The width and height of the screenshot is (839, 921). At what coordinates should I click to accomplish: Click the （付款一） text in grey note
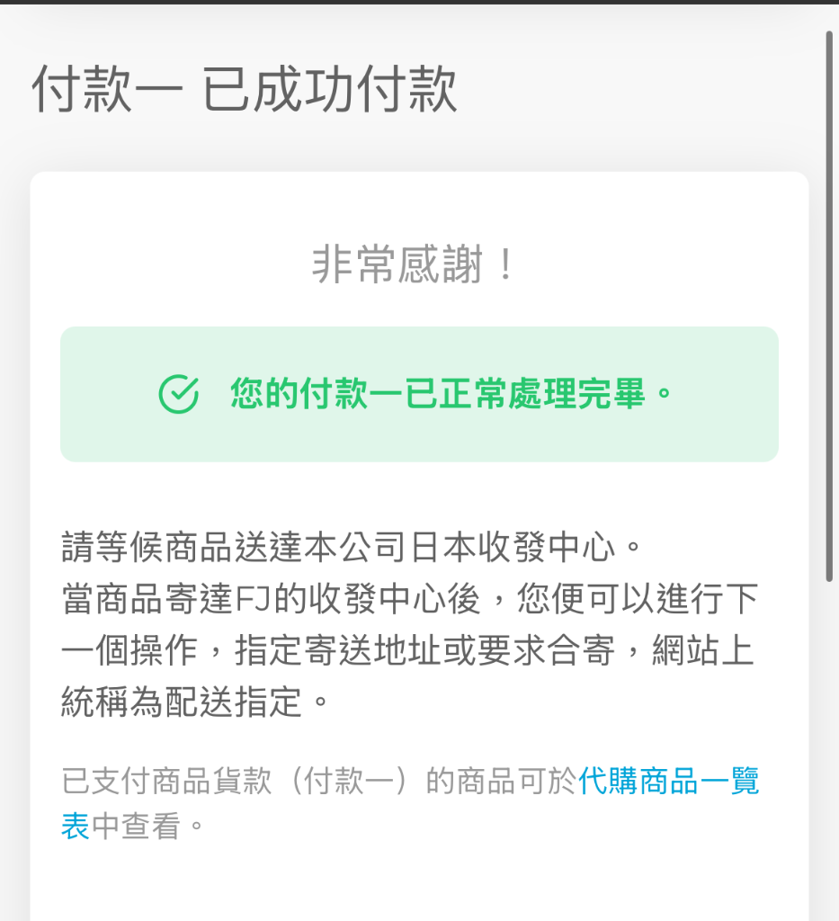point(348,782)
